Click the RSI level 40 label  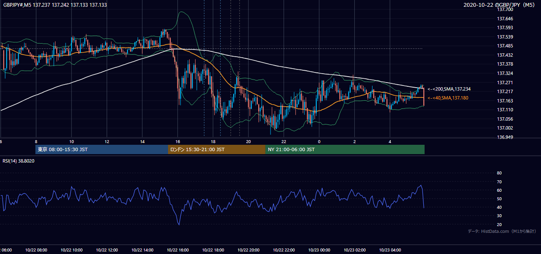(x=499, y=207)
